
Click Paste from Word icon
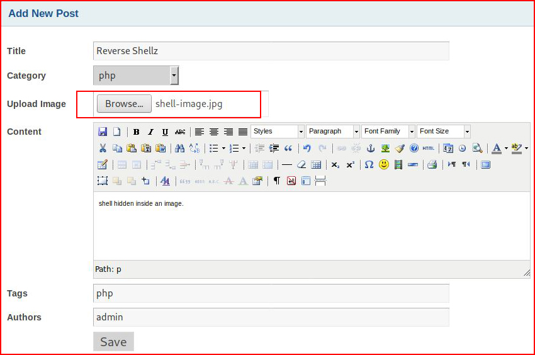(160, 148)
